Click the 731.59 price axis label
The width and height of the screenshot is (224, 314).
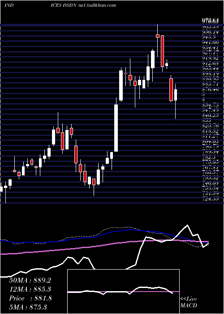point(210,194)
